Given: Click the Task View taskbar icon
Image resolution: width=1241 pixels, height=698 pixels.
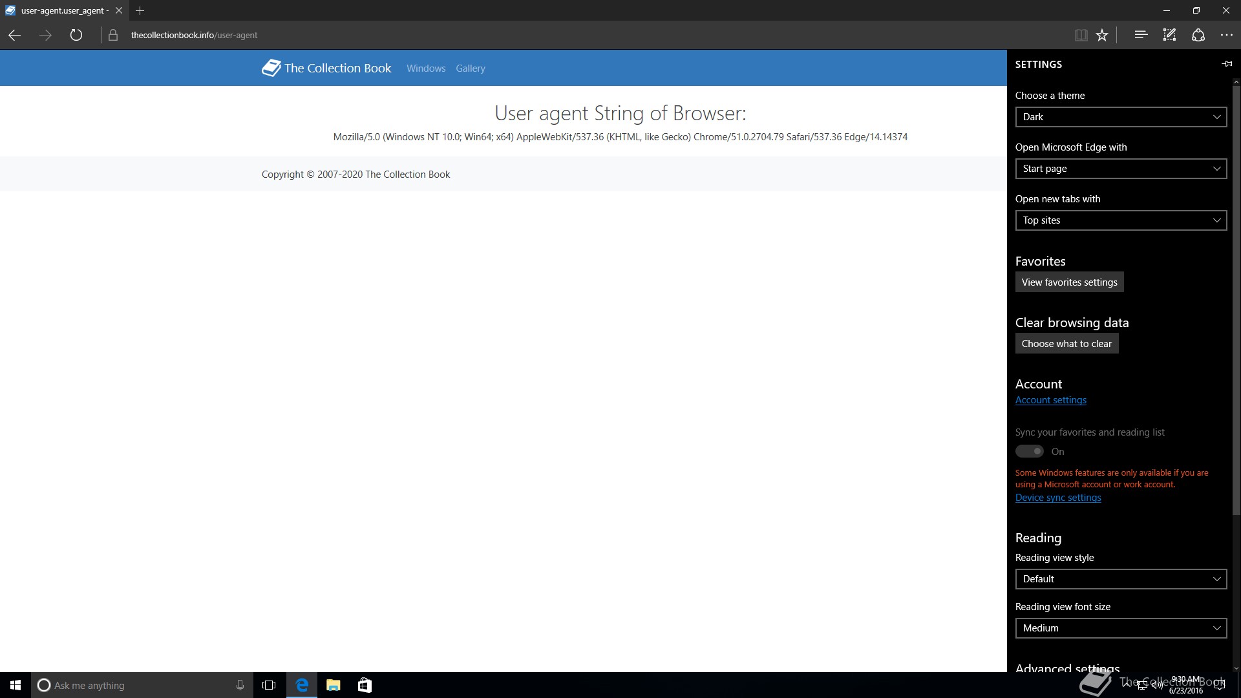Looking at the screenshot, I should coord(269,685).
